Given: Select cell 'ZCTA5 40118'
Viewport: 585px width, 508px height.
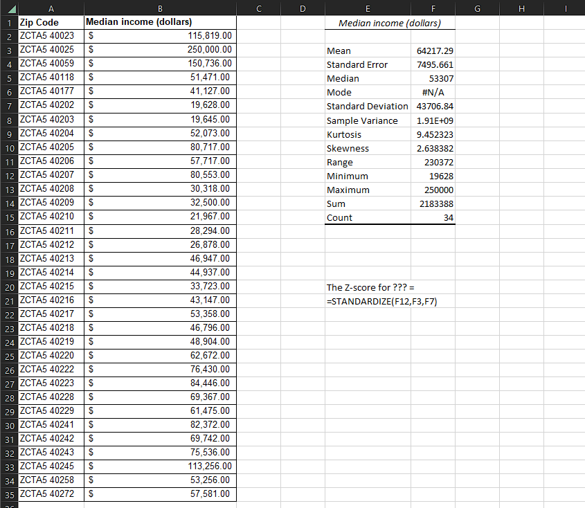Looking at the screenshot, I should click(51, 78).
